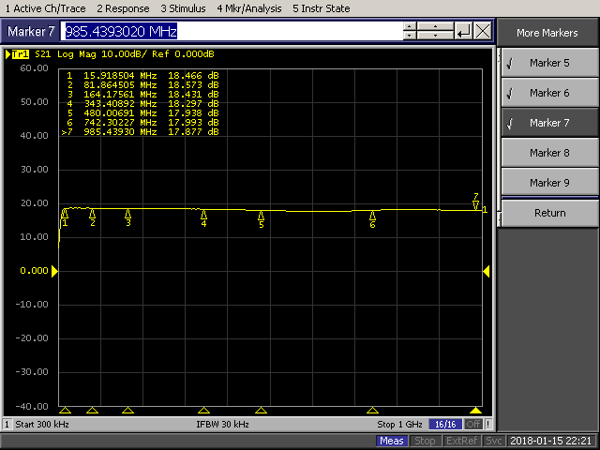The width and height of the screenshot is (600, 450).
Task: Click the softkey panel scroll bar
Action: (x=499, y=137)
